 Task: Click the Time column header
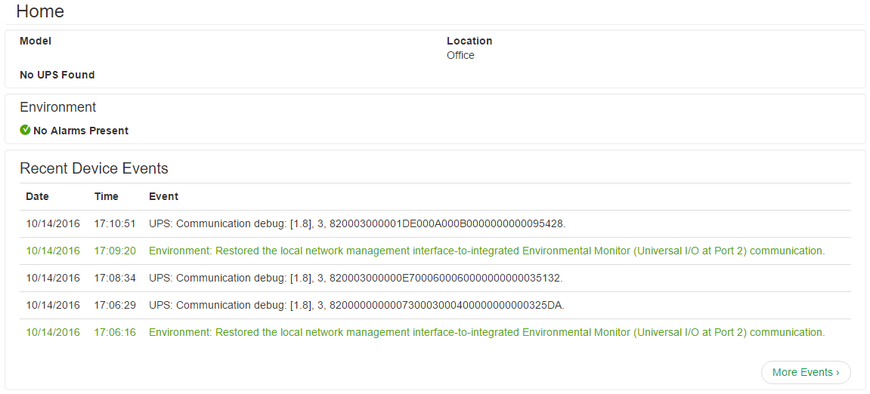[x=107, y=196]
